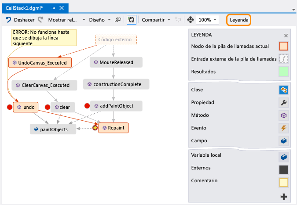Click the Deshacer undo button
The width and height of the screenshot is (297, 205).
click(x=20, y=20)
